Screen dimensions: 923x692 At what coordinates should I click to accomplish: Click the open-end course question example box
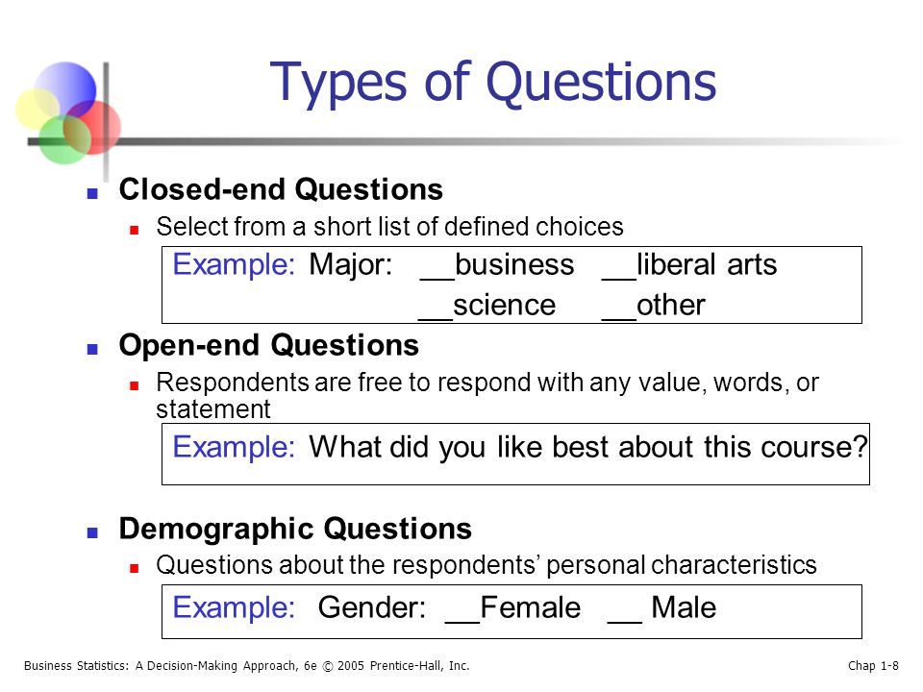tap(515, 454)
